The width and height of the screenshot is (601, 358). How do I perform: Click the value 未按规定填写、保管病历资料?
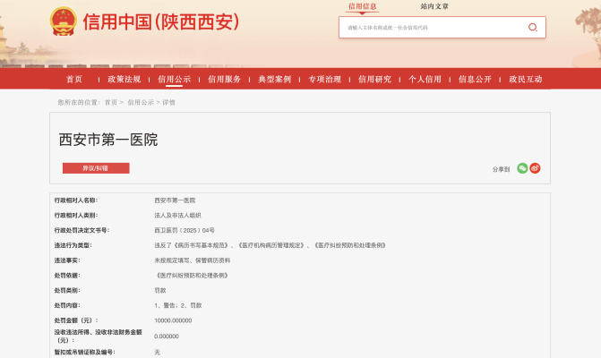pos(192,260)
